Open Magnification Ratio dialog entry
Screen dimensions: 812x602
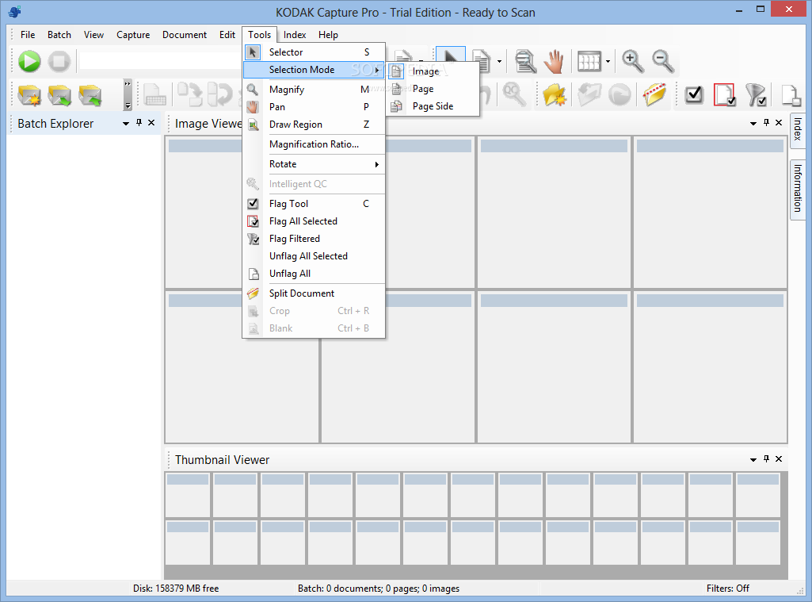click(x=314, y=144)
